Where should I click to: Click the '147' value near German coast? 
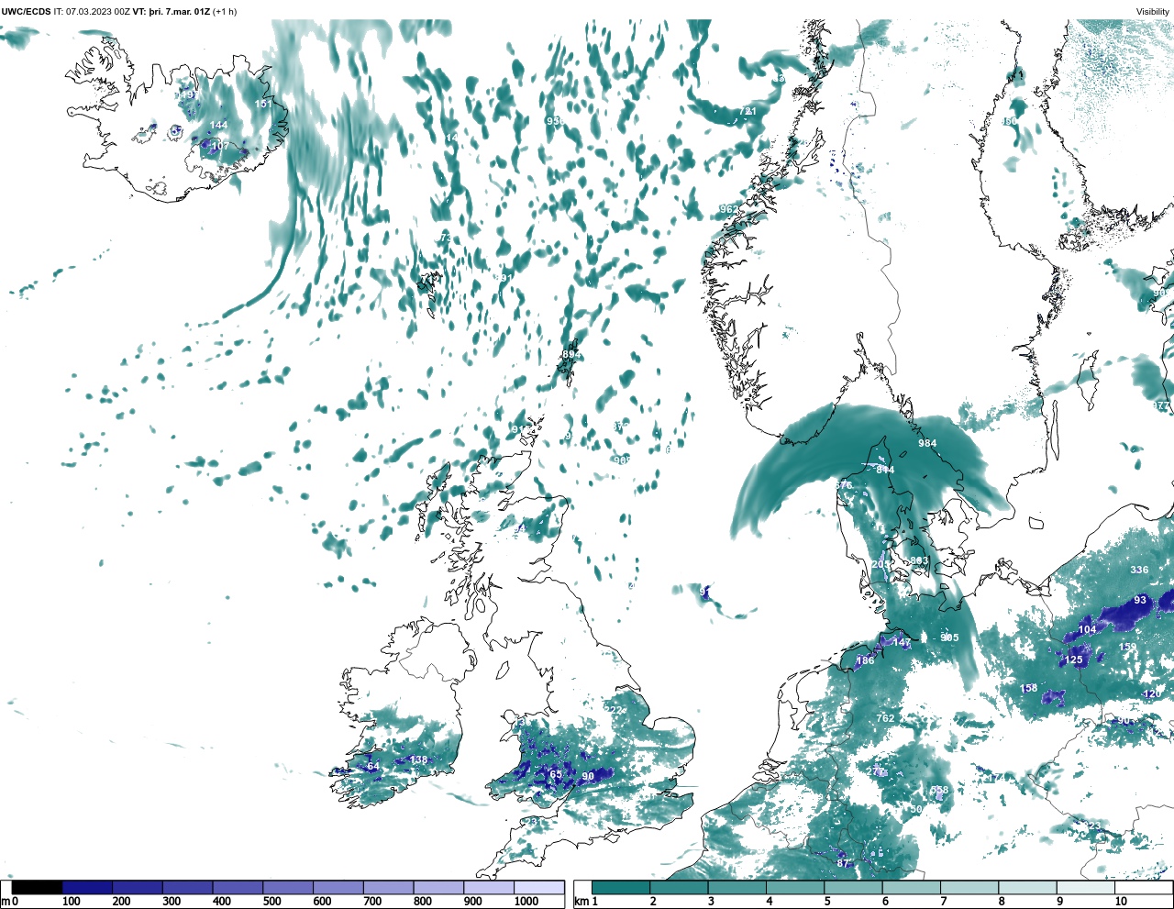[x=903, y=643]
